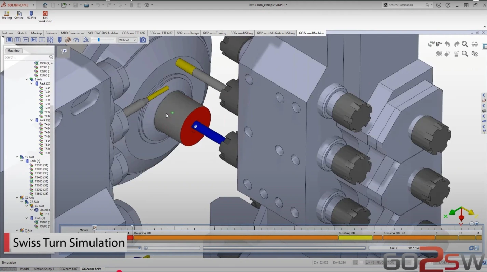487x272 pixels.
Task: Open the 'Without' dropdown
Action: pos(127,40)
